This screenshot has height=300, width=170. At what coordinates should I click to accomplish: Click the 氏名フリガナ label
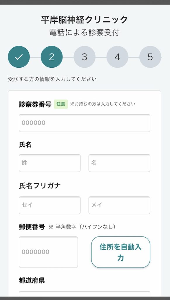40,186
